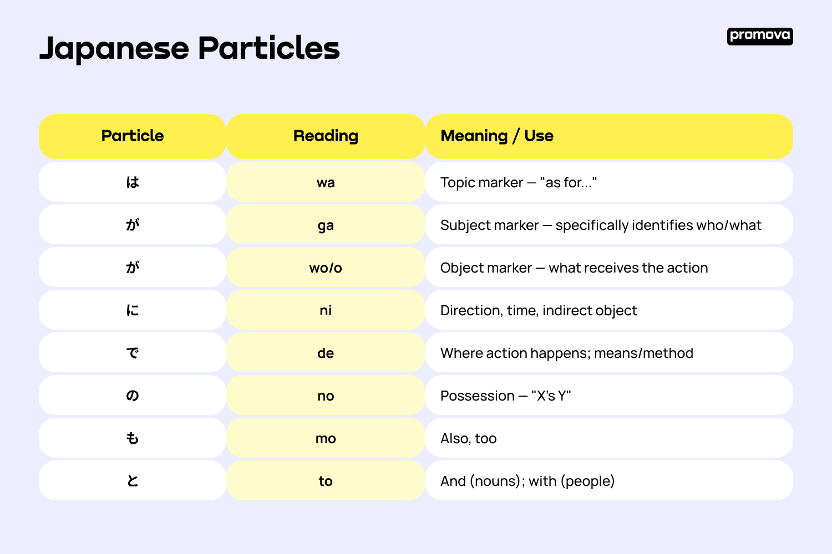The image size is (832, 554).
Task: Click the 'ga' reading cell
Action: pyautogui.click(x=326, y=224)
